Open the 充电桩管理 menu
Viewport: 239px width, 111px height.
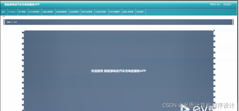(75, 12)
